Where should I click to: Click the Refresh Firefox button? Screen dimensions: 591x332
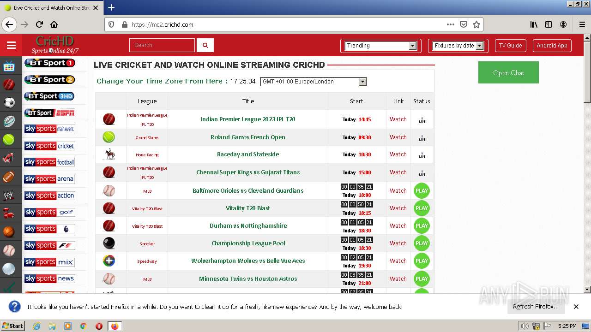click(536, 307)
